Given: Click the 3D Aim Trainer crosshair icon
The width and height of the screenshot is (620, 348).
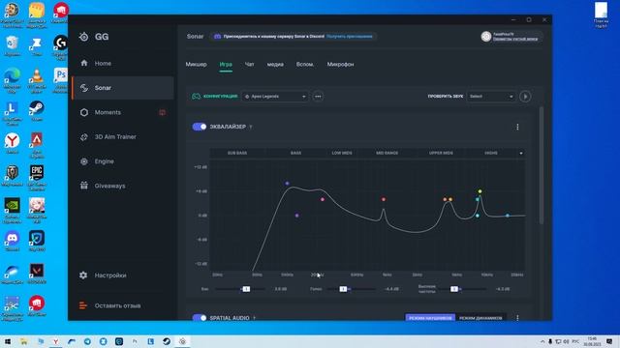Looking at the screenshot, I should pos(84,137).
